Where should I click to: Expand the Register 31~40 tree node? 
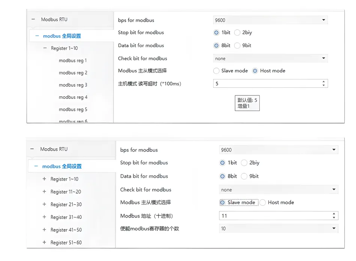[x=44, y=217]
